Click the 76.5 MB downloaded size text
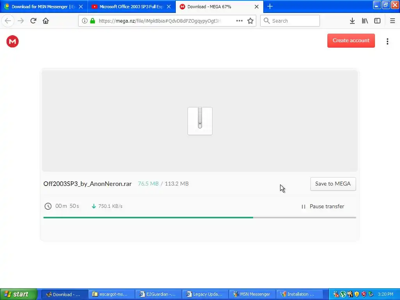This screenshot has height=300, width=400. click(148, 184)
